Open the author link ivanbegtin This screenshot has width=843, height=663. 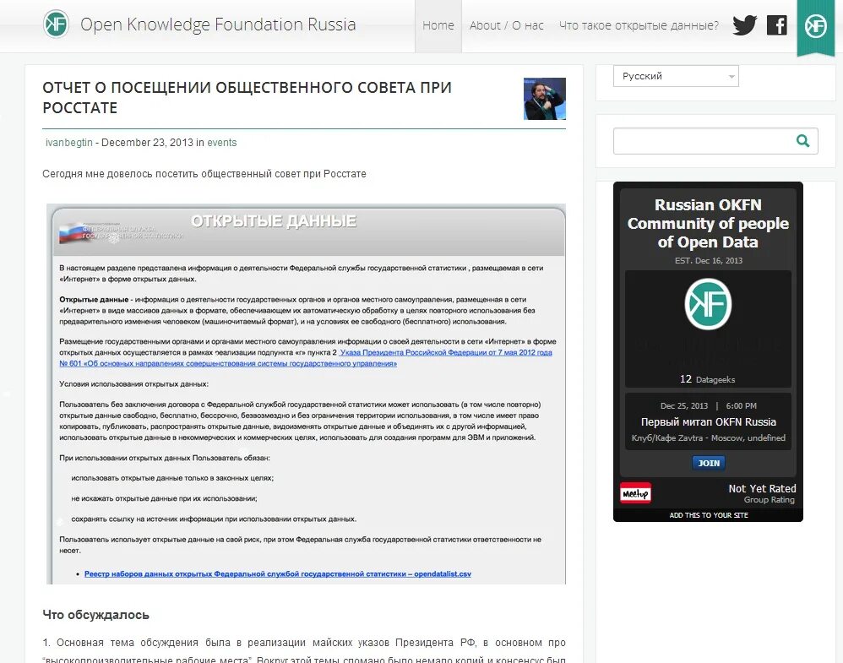(x=68, y=143)
